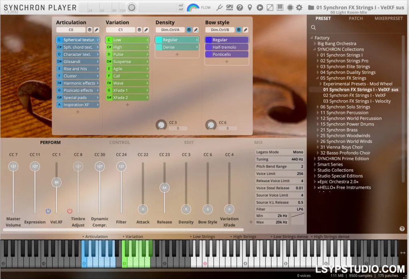Select High variation slot
This screenshot has height=279, width=409.
pyautogui.click(x=127, y=47)
